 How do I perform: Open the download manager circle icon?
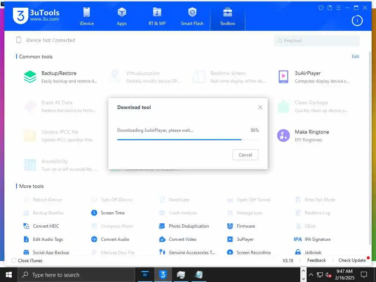[x=357, y=21]
